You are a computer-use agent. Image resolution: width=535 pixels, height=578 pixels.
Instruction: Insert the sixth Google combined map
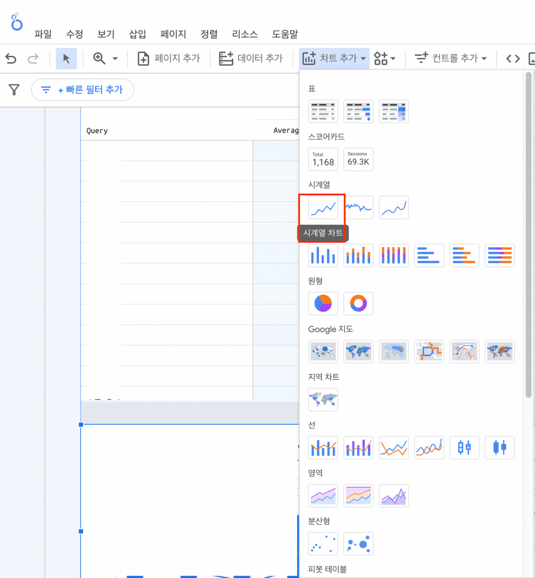[x=500, y=352]
